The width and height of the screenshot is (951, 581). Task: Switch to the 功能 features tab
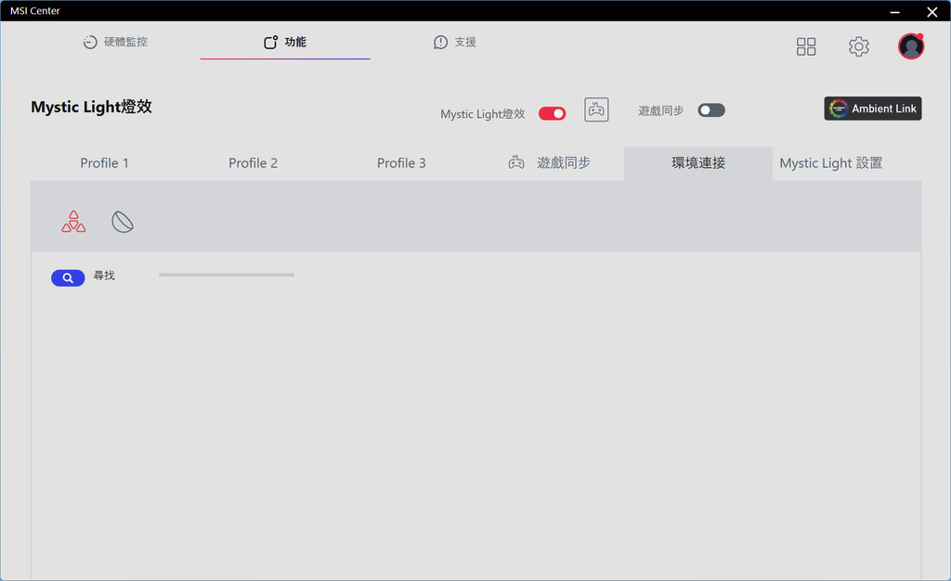[285, 42]
